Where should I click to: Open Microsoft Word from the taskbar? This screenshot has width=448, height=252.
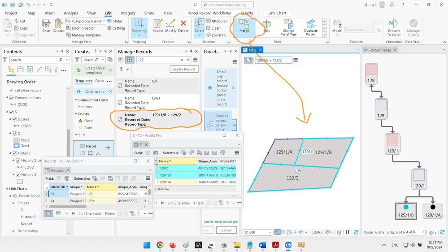point(262,245)
